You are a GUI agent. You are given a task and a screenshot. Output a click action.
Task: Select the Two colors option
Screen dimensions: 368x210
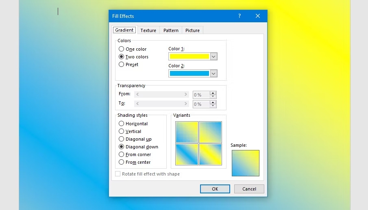(133, 57)
